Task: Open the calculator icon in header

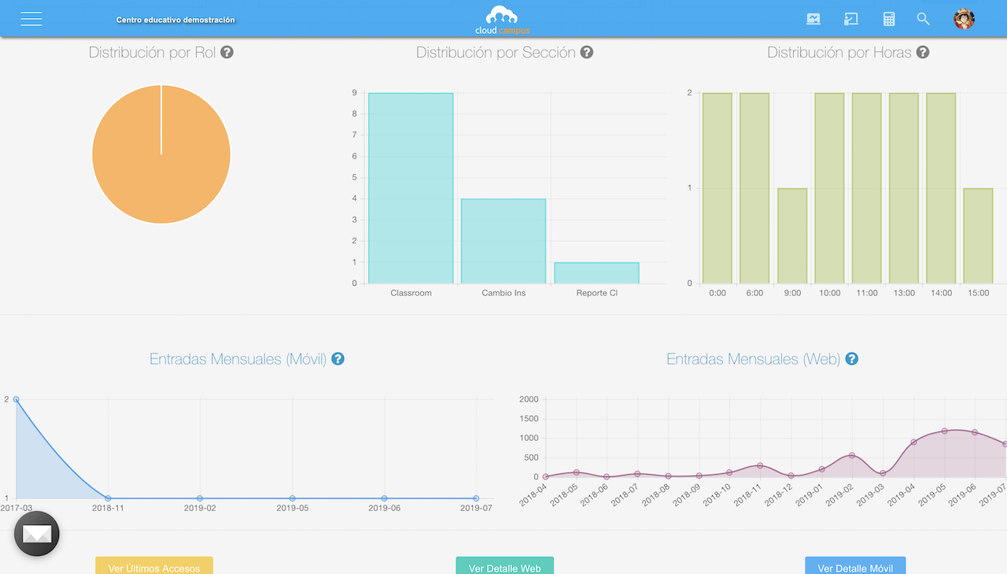Action: tap(889, 19)
